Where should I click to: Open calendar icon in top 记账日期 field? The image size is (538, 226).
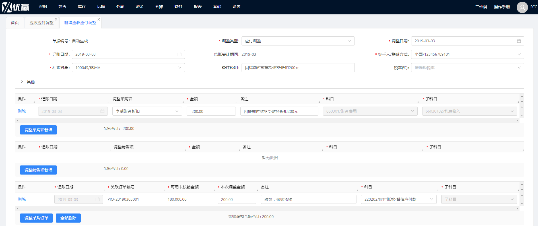[x=180, y=54]
